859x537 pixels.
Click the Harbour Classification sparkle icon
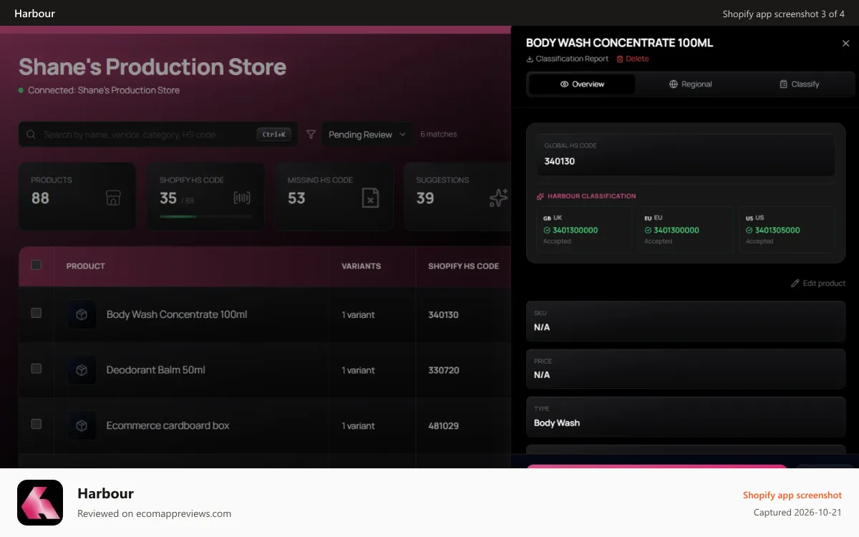pyautogui.click(x=540, y=196)
